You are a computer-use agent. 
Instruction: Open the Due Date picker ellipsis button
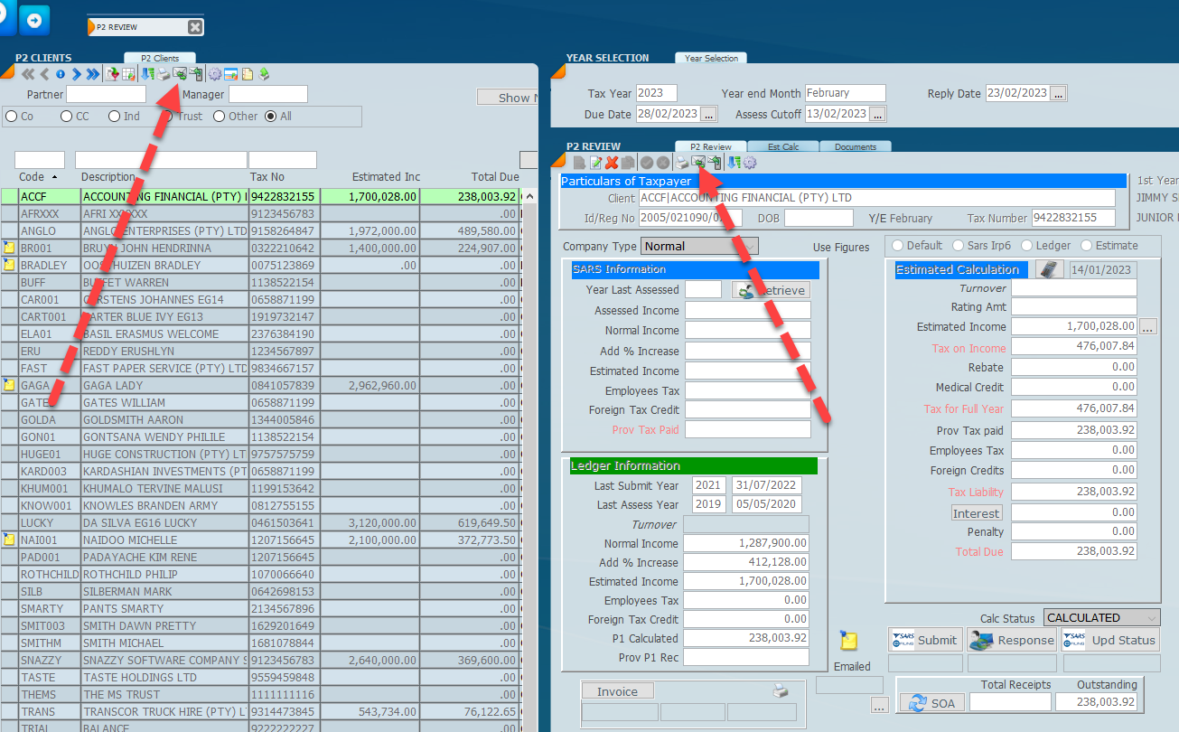click(x=708, y=114)
